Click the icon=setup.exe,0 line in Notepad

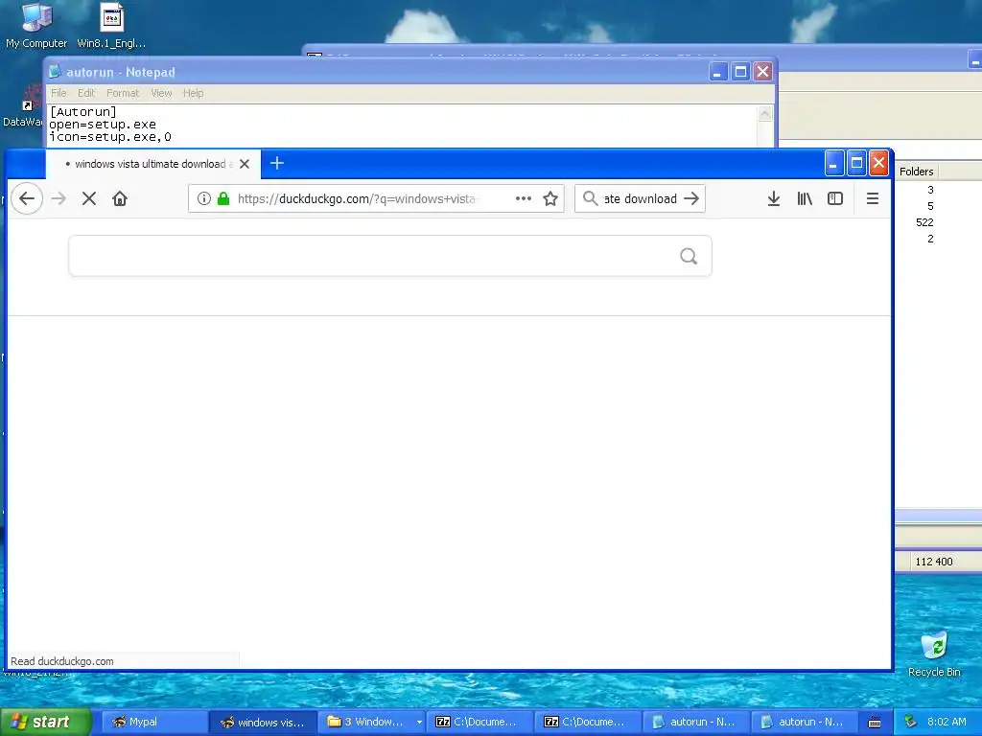[110, 137]
